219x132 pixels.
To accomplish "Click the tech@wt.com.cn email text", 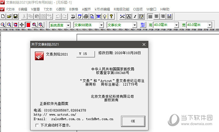I will (x=100, y=119).
